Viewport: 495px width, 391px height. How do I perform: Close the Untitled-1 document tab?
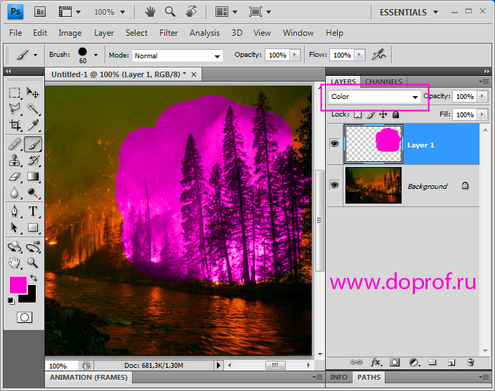tap(194, 74)
